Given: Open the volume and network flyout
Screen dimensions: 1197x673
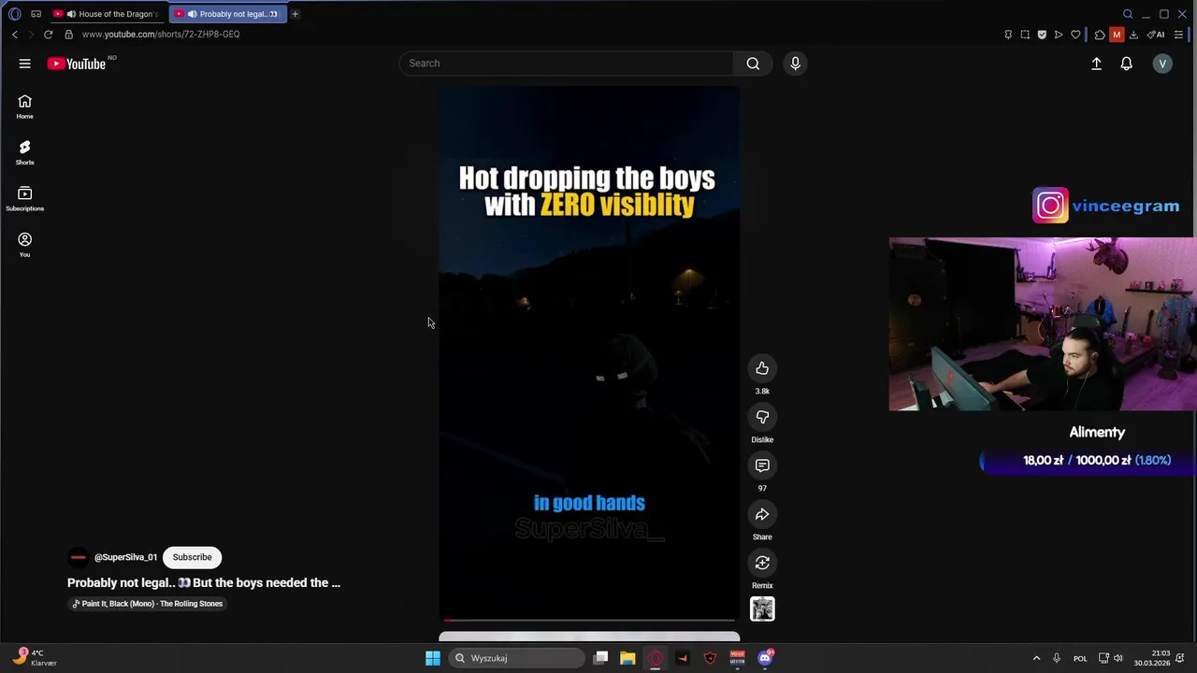Looking at the screenshot, I should tap(1111, 658).
